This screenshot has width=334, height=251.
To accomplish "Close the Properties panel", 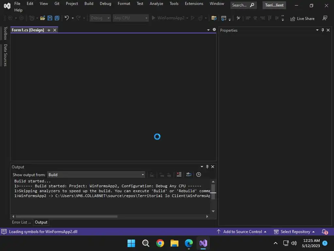I will [328, 30].
